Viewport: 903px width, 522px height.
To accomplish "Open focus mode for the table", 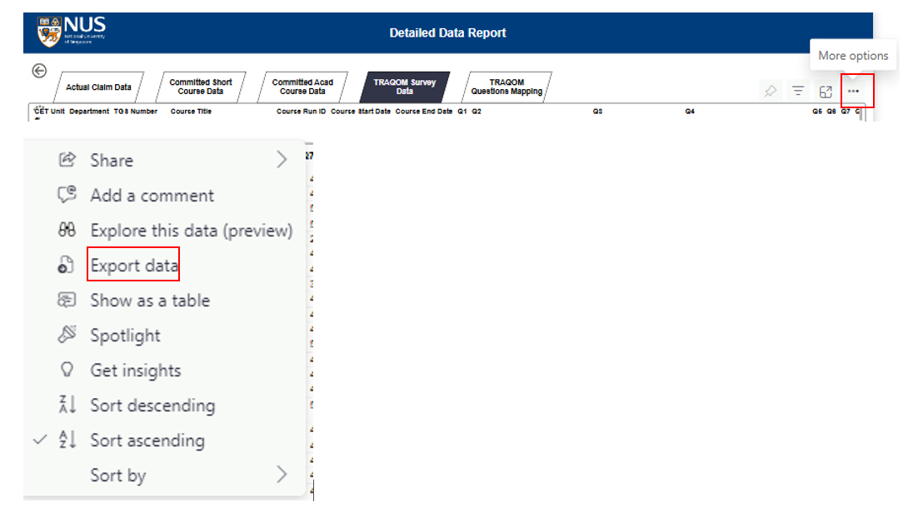I will pos(826,92).
